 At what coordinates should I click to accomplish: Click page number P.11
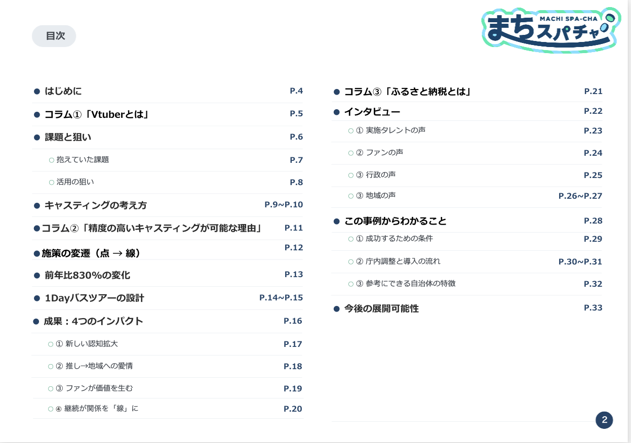[x=294, y=228]
